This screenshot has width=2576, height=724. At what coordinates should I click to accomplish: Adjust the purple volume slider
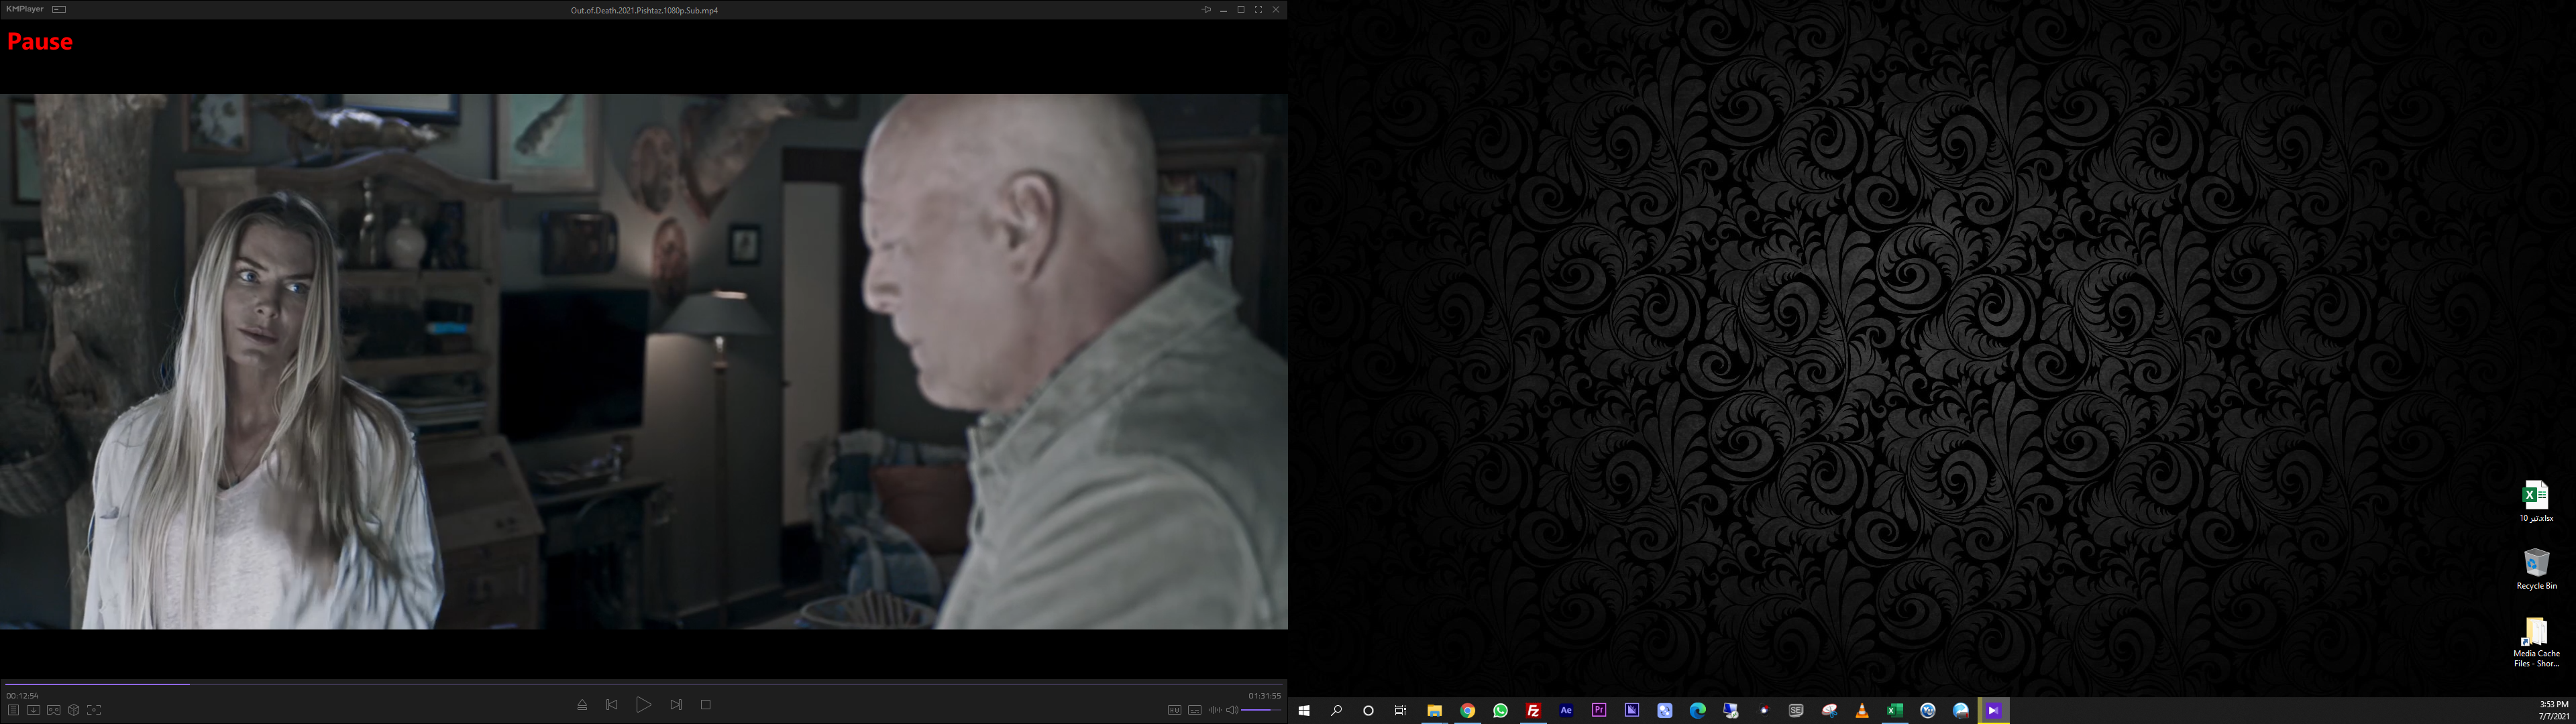coord(1261,710)
